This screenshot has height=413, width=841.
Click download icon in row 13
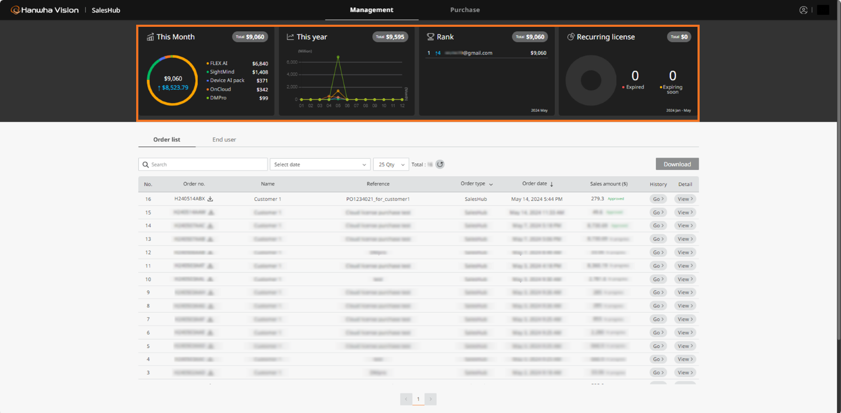tap(210, 239)
